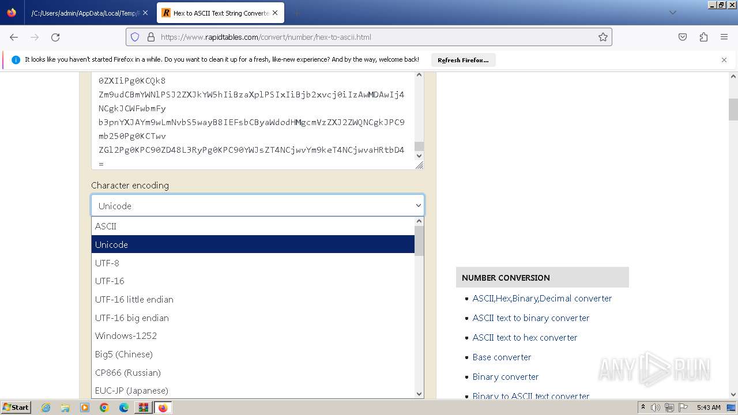Screen dimensions: 738x415
Task: Choose EUC-JP (Japanese) encoding option
Action: (x=253, y=390)
